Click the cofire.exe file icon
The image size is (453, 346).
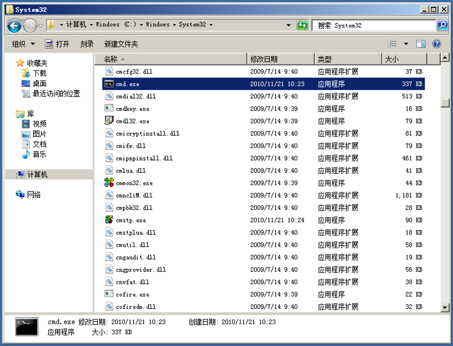[109, 294]
